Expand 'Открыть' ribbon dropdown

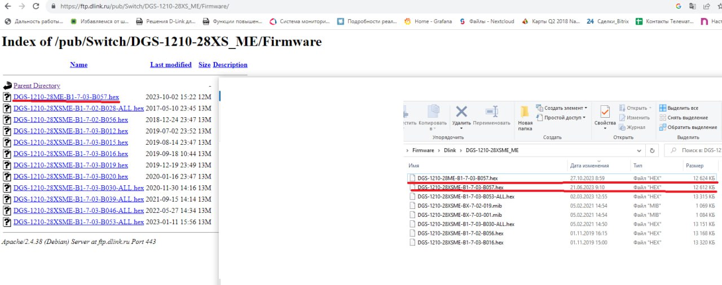pyautogui.click(x=635, y=108)
